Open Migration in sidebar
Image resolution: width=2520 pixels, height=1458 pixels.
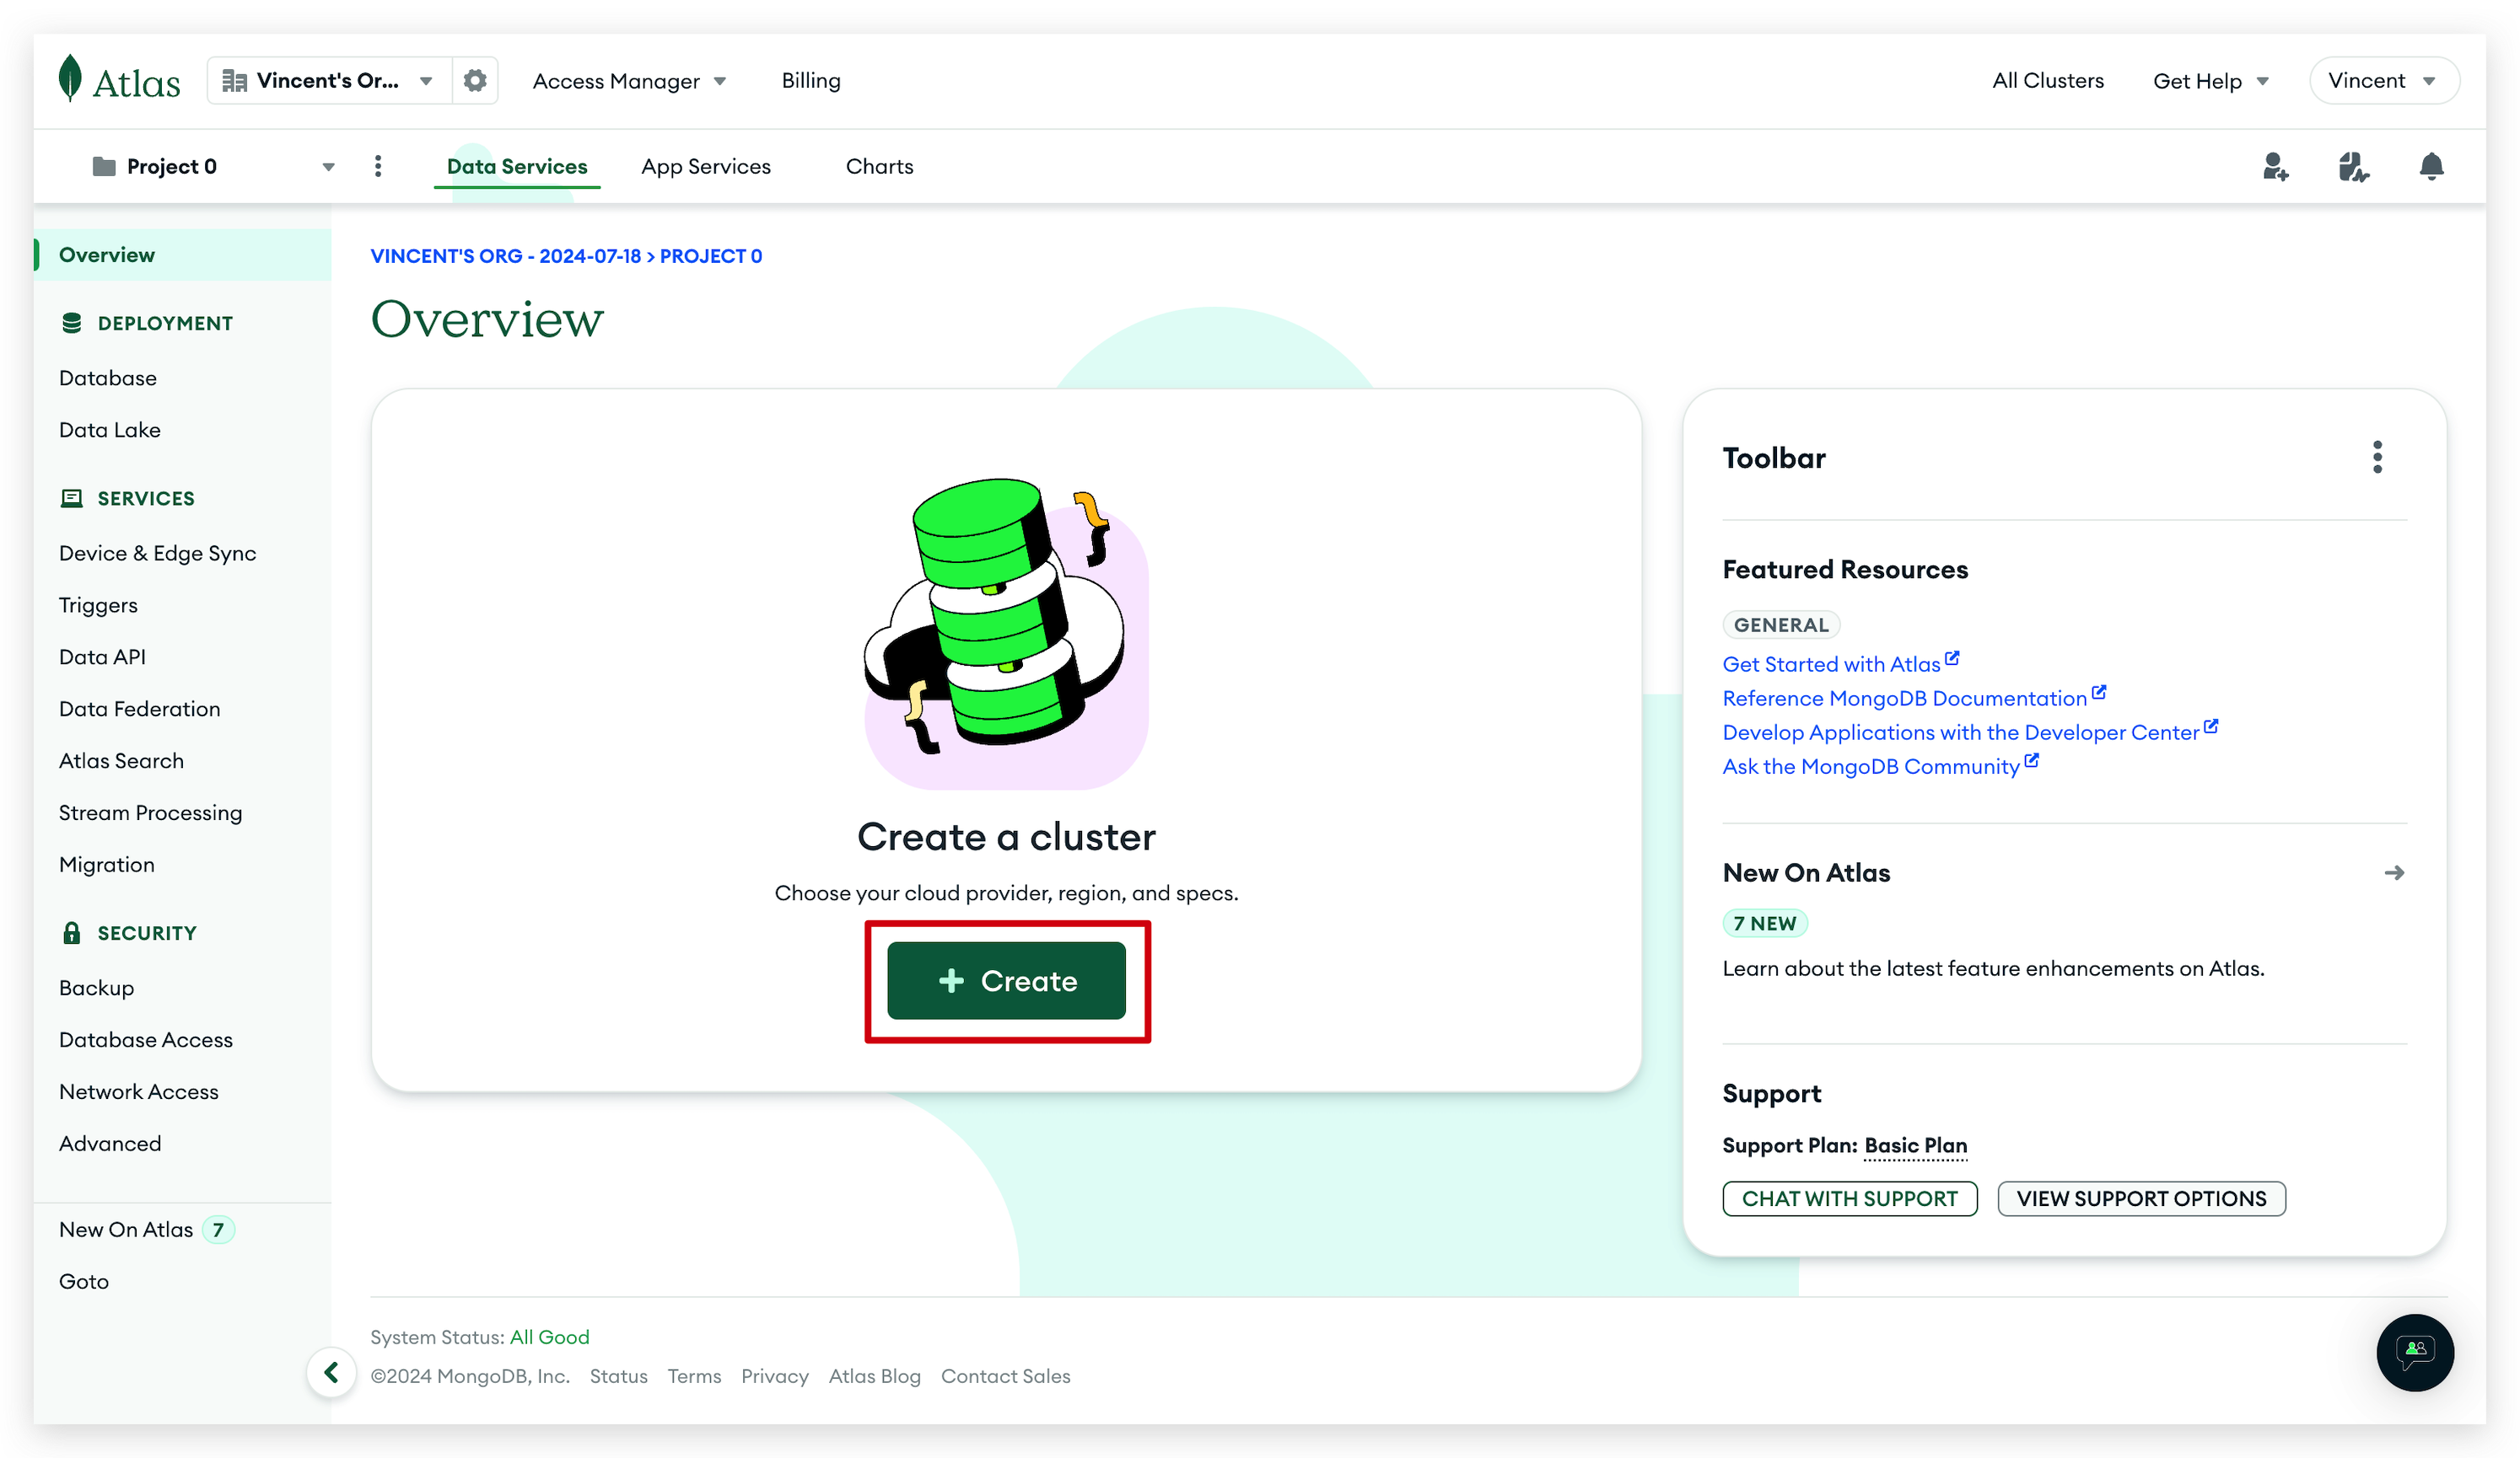107,865
